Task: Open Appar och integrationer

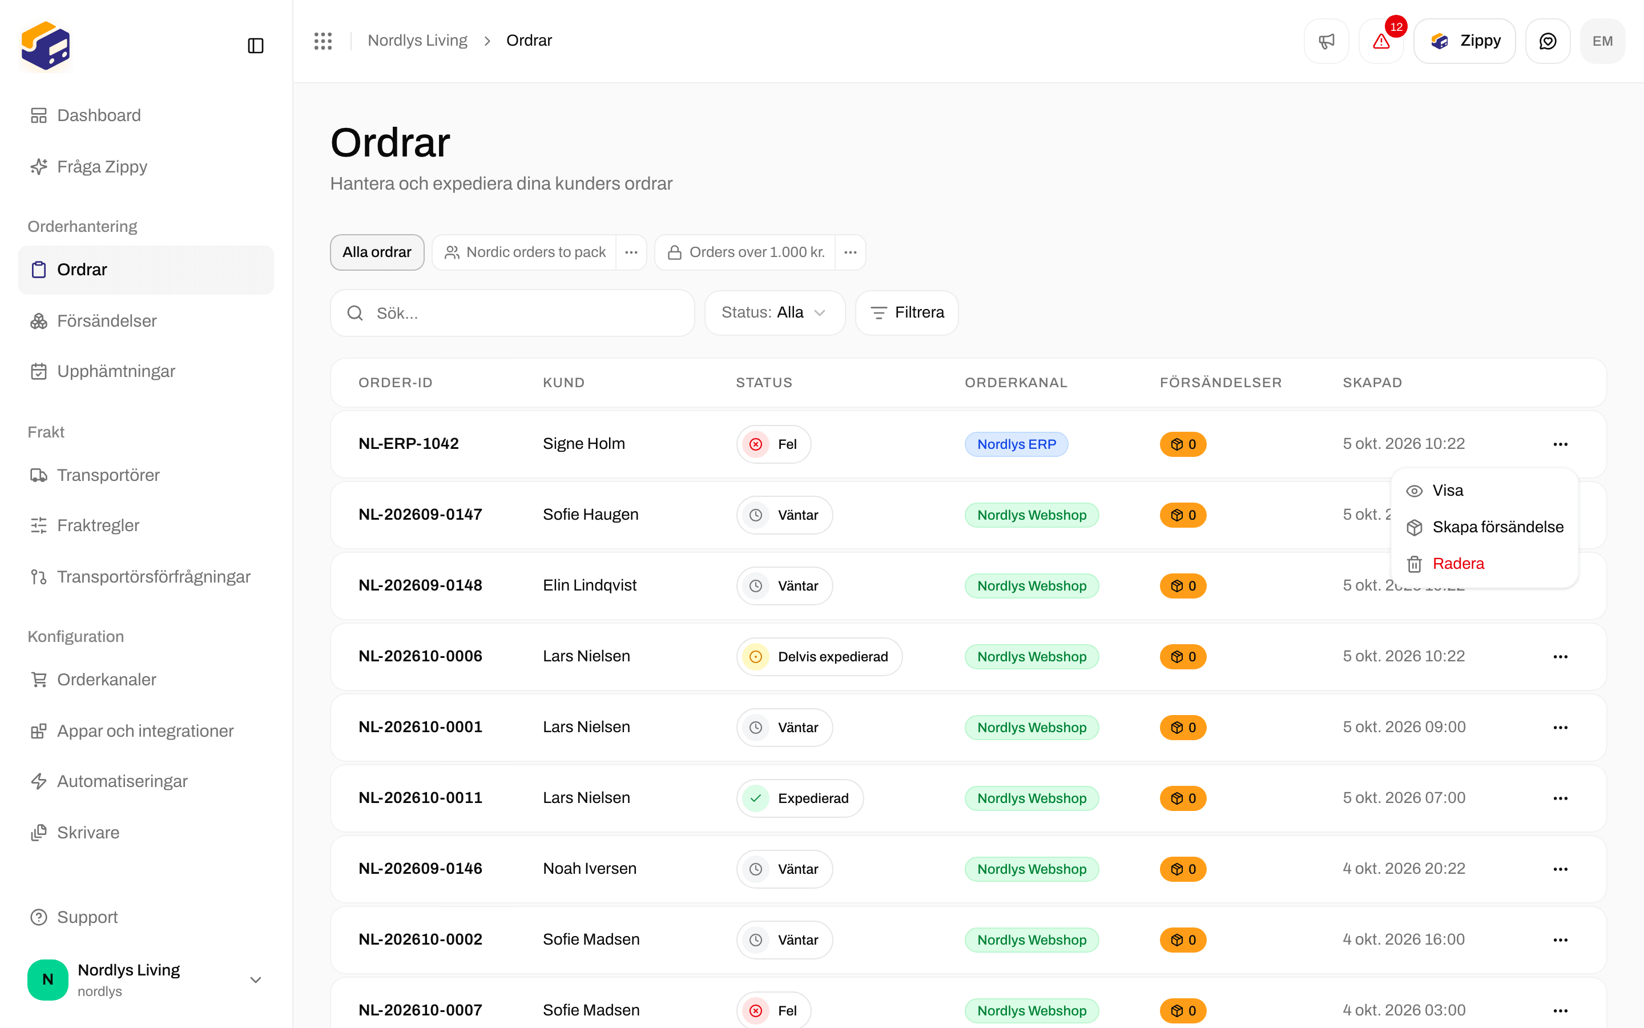Action: coord(146,731)
